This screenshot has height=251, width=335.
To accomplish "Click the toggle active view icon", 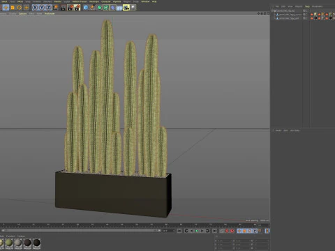I will [268, 13].
